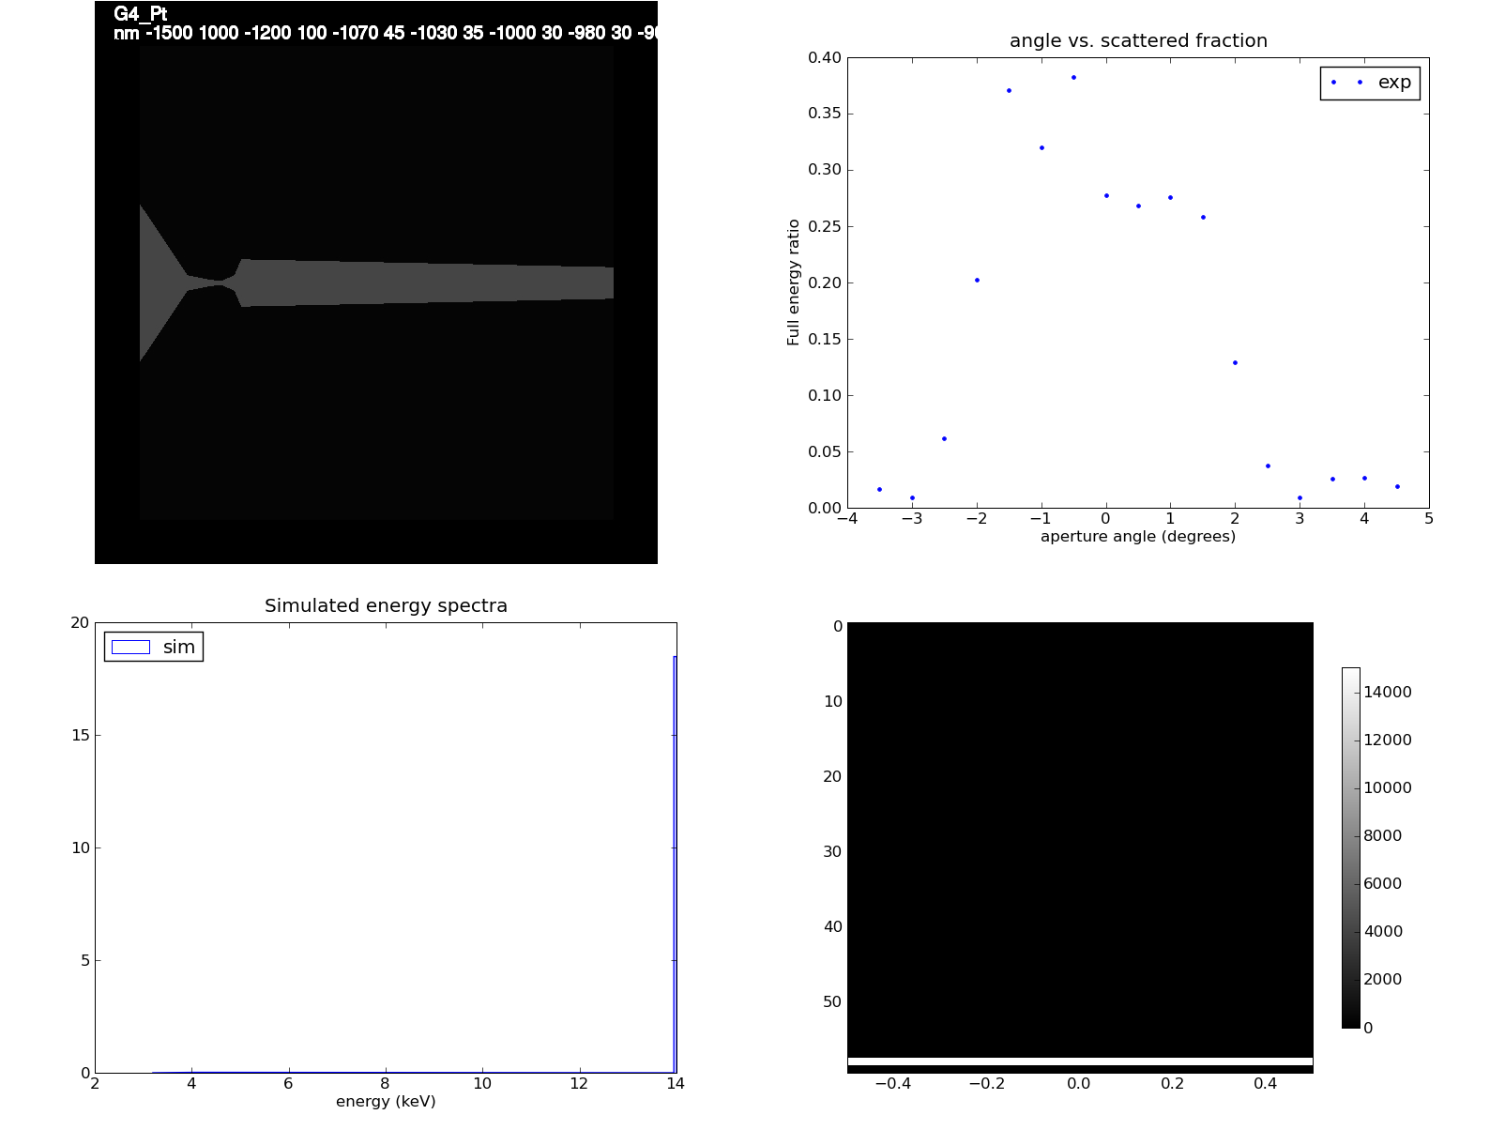
Task: Click the highest data point at -0.5 degrees
Action: [x=1073, y=77]
